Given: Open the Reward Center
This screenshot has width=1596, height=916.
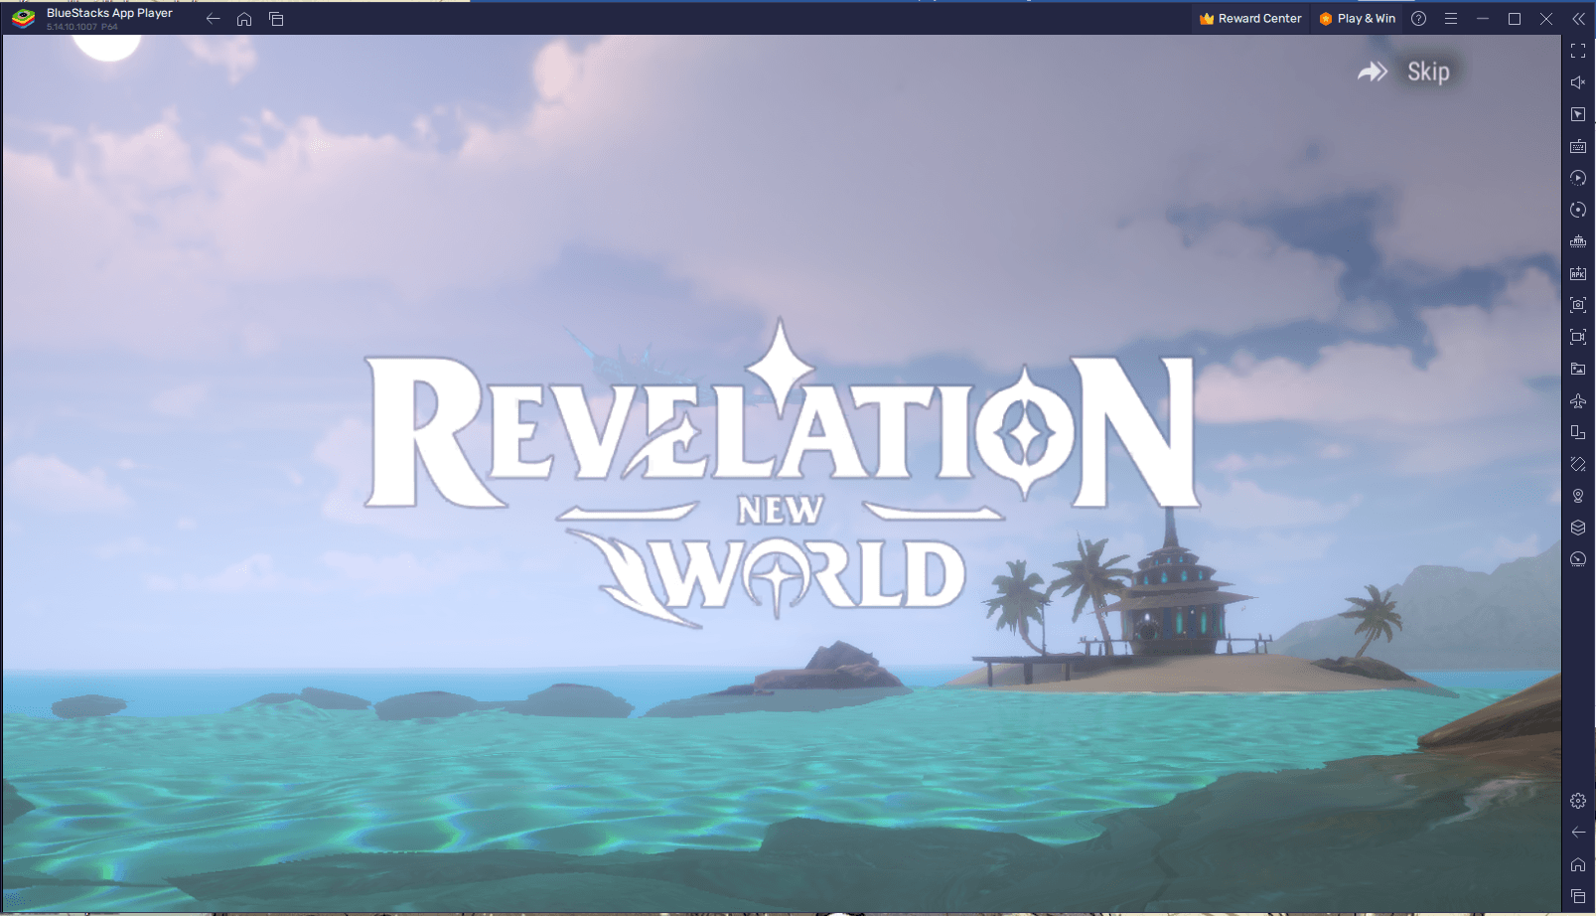Looking at the screenshot, I should (1250, 19).
